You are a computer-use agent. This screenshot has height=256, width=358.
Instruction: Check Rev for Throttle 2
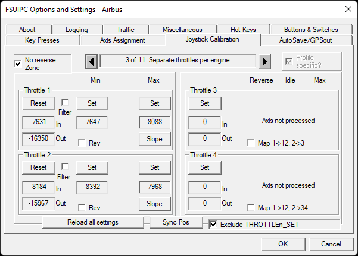coord(82,207)
